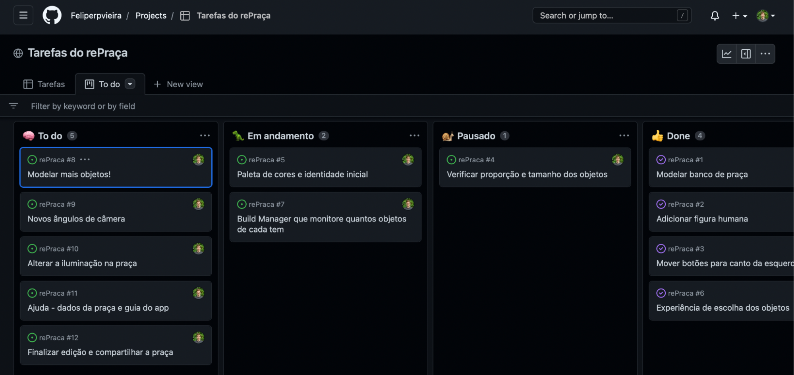Click the globe visibility icon beside title
Image resolution: width=794 pixels, height=375 pixels.
click(18, 53)
